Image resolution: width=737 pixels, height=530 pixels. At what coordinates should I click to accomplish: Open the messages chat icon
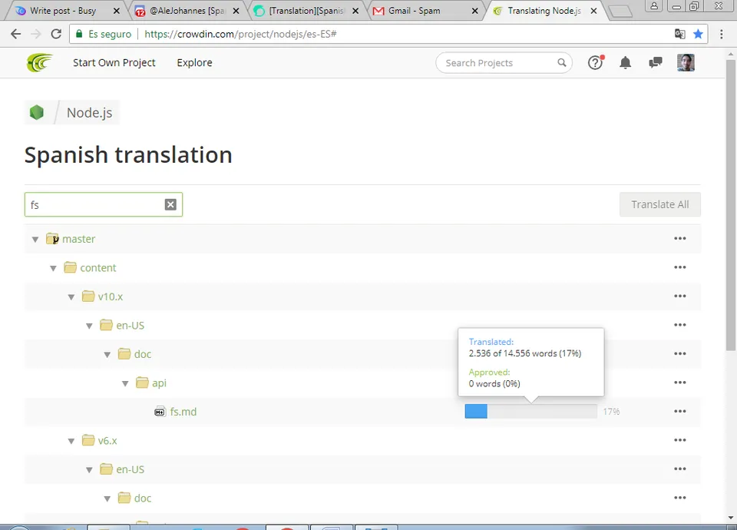pyautogui.click(x=655, y=62)
